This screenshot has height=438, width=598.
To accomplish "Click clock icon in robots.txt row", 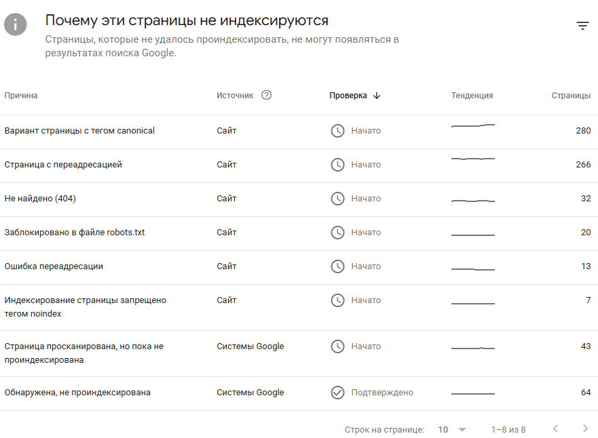I will coord(337,233).
